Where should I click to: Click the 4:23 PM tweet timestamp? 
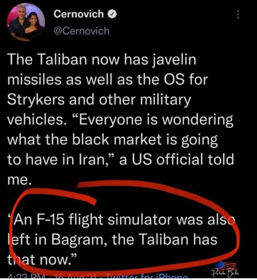(26, 277)
